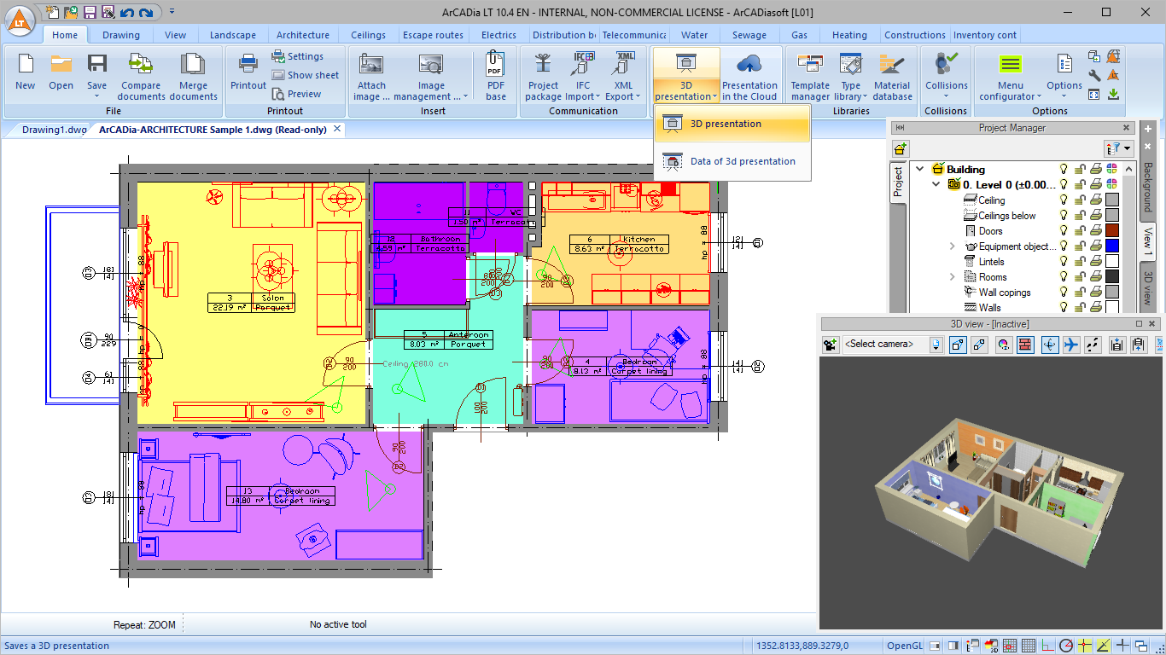The height and width of the screenshot is (655, 1166).
Task: Toggle the grid display in status bar
Action: 1029,646
